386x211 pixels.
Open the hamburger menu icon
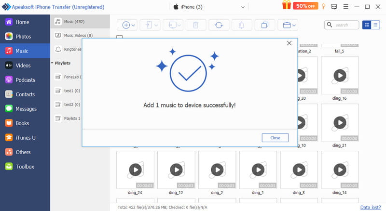(x=345, y=7)
